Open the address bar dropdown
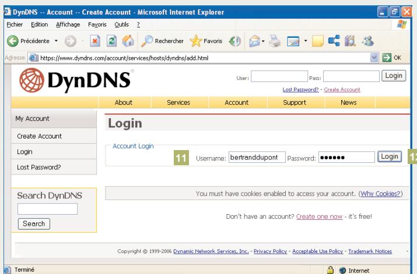 [374, 58]
